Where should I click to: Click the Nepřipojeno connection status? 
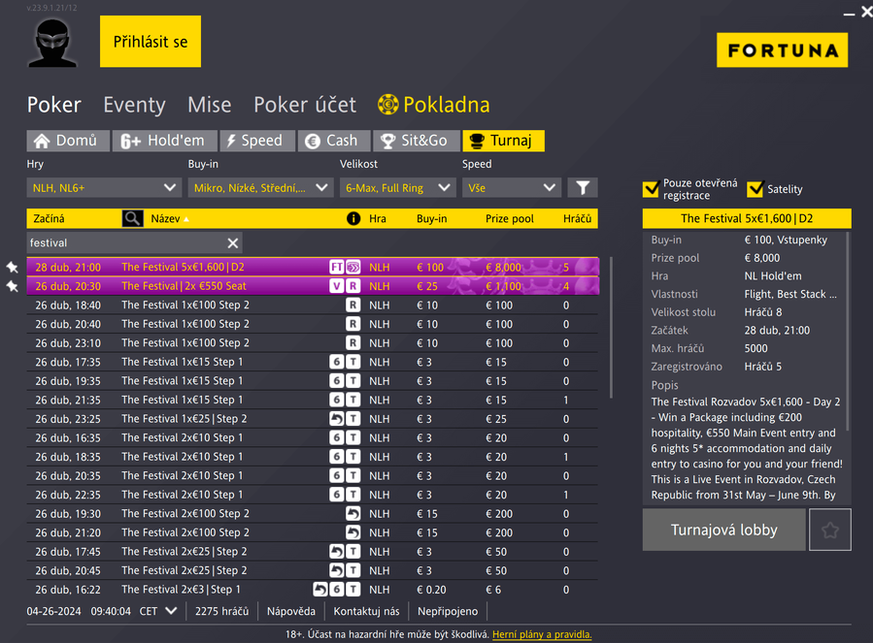(x=448, y=611)
